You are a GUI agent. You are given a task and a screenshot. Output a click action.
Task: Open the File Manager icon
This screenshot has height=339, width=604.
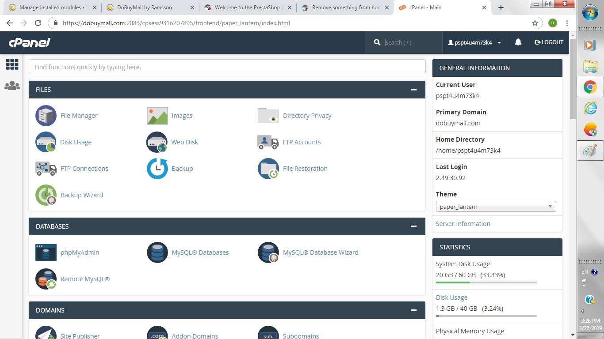46,116
